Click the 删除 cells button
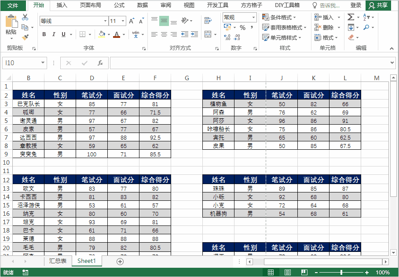Screen dimensions: 399x277 tap(327, 27)
